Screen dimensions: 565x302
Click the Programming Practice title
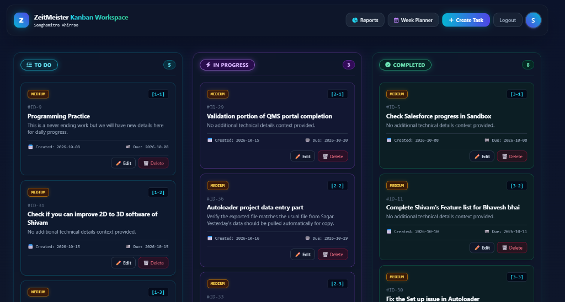[x=58, y=116]
